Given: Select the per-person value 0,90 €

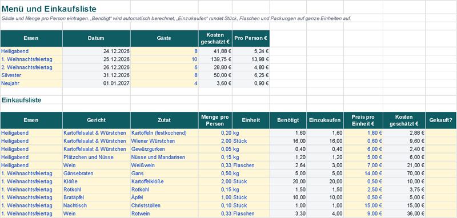Looking at the screenshot, I should tap(251, 83).
